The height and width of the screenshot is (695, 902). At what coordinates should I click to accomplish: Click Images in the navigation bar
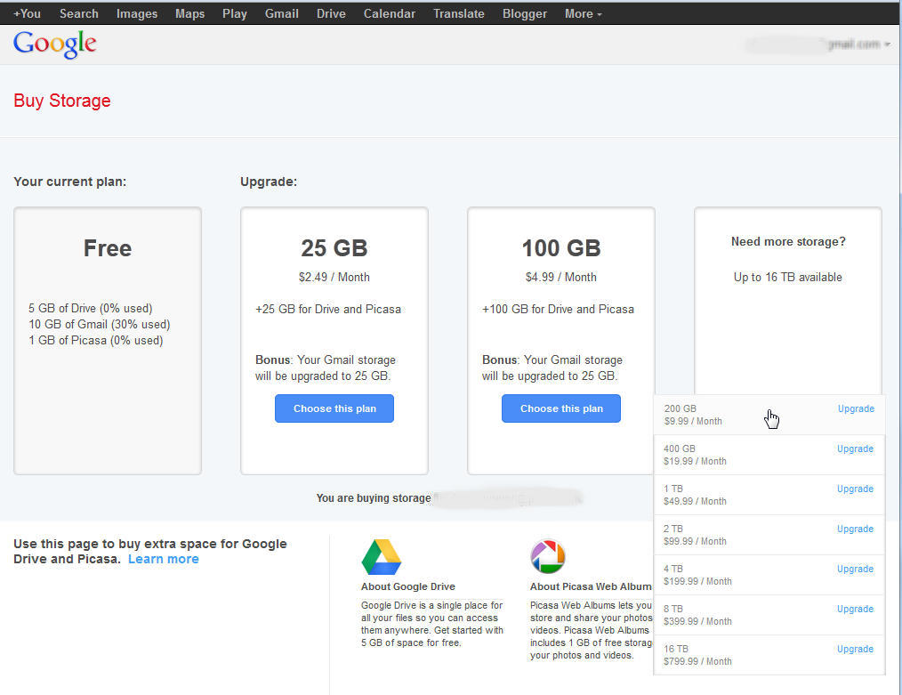136,13
